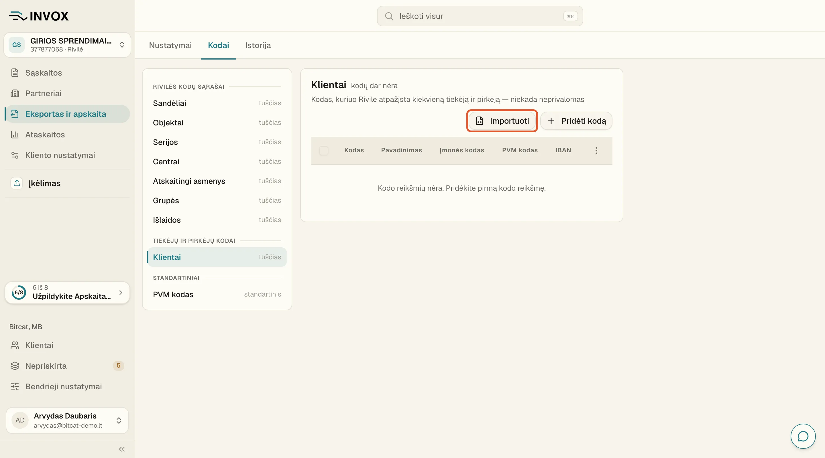This screenshot has height=458, width=825.
Task: Click the Importuoti button
Action: 502,121
